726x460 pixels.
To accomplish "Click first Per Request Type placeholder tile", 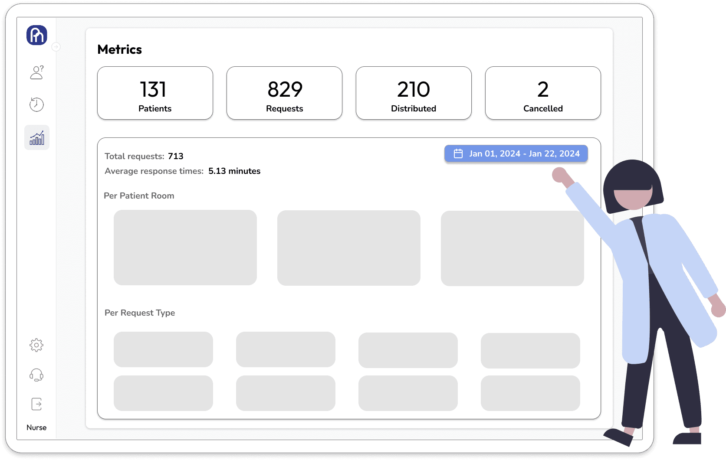I will tap(163, 349).
